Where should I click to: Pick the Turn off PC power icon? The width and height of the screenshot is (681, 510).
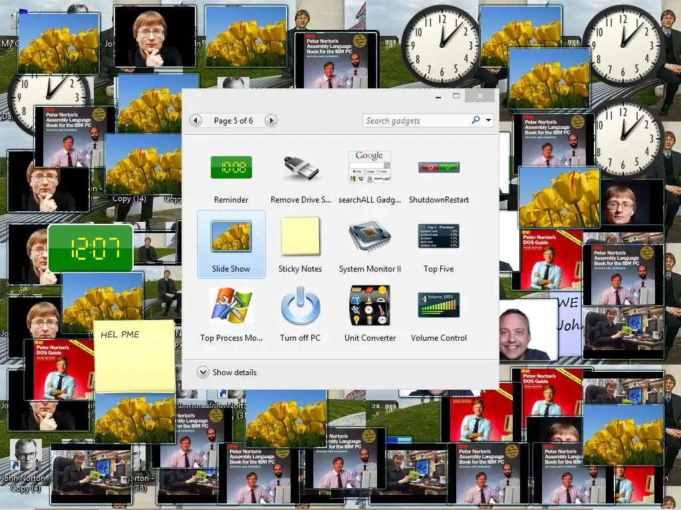[301, 305]
